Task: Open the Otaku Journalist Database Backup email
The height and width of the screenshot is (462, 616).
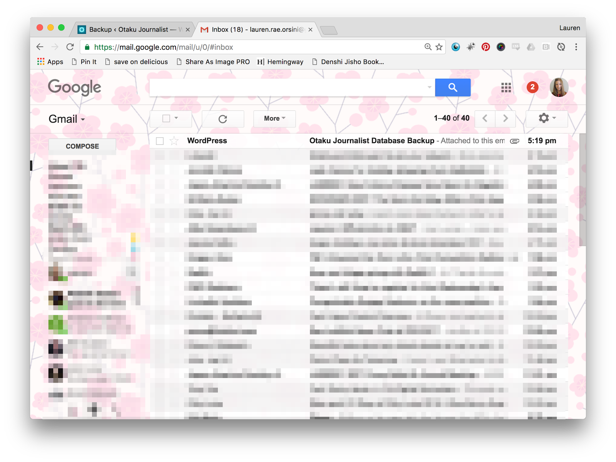Action: [x=372, y=141]
